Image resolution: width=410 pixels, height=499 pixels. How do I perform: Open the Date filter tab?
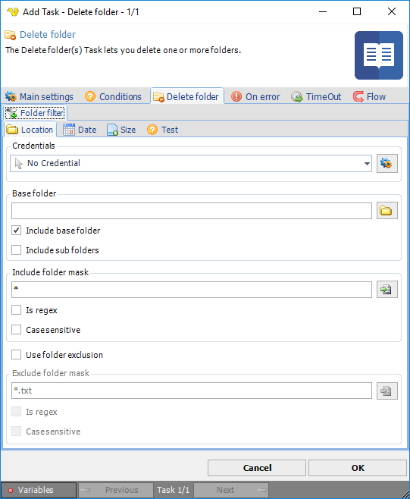pyautogui.click(x=80, y=130)
